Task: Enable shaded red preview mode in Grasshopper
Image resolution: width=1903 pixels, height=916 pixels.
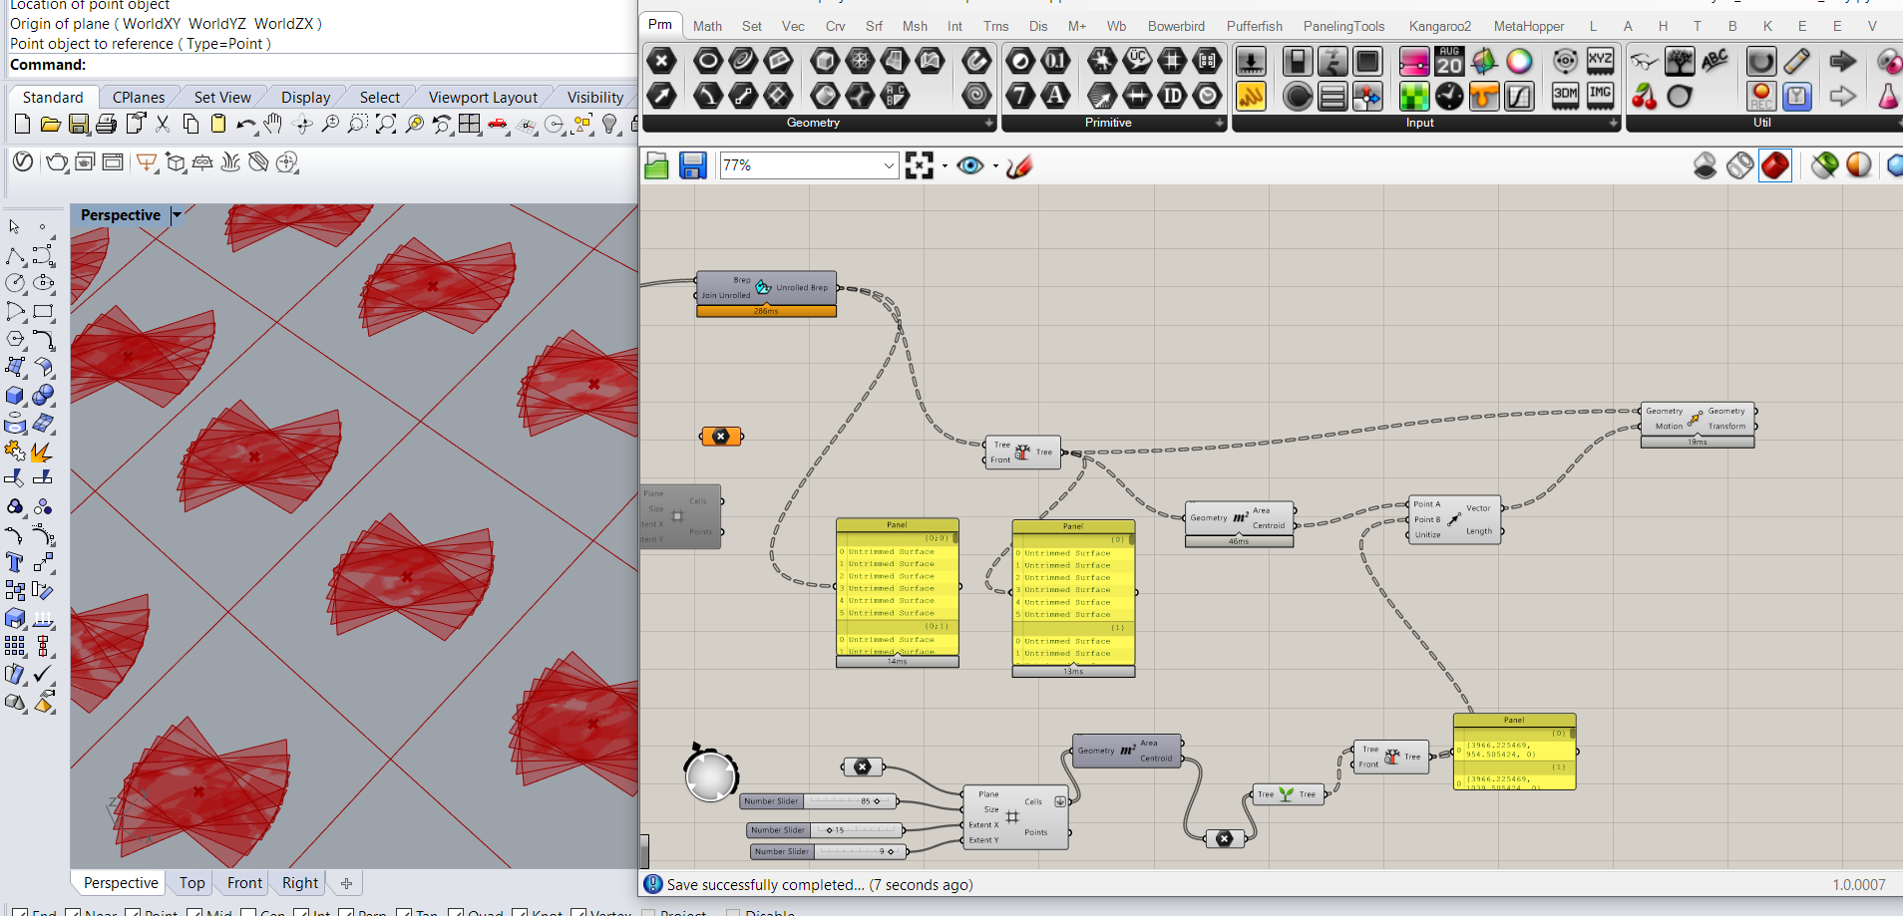Action: tap(1775, 165)
